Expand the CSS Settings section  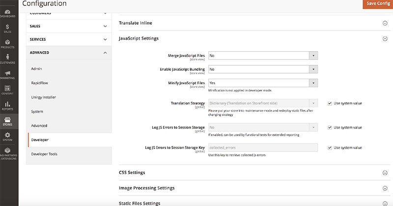(385, 173)
